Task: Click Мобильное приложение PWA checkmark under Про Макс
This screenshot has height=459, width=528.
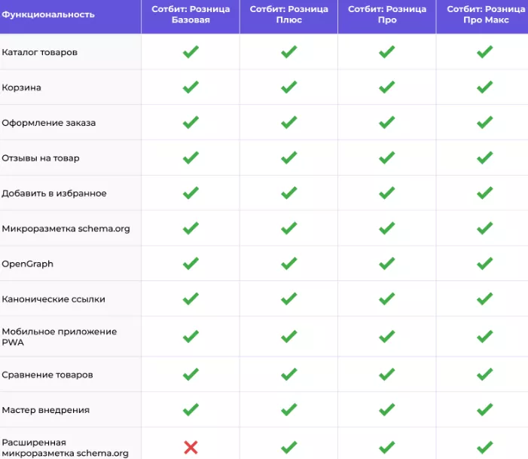Action: click(484, 336)
